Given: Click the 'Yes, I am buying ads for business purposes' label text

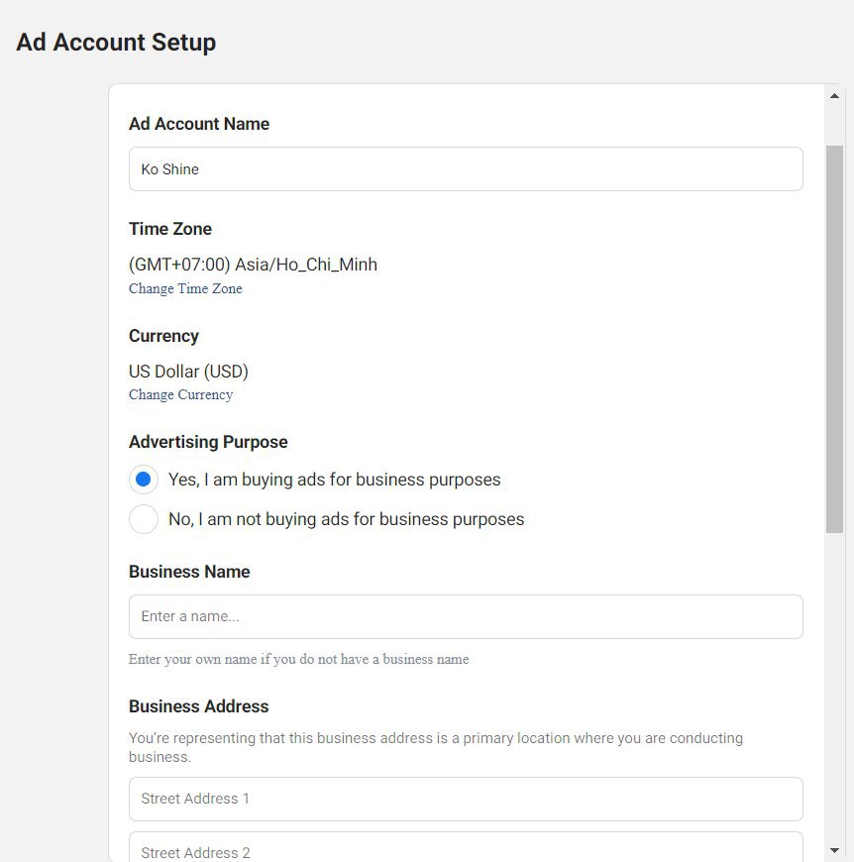Looking at the screenshot, I should (x=334, y=480).
